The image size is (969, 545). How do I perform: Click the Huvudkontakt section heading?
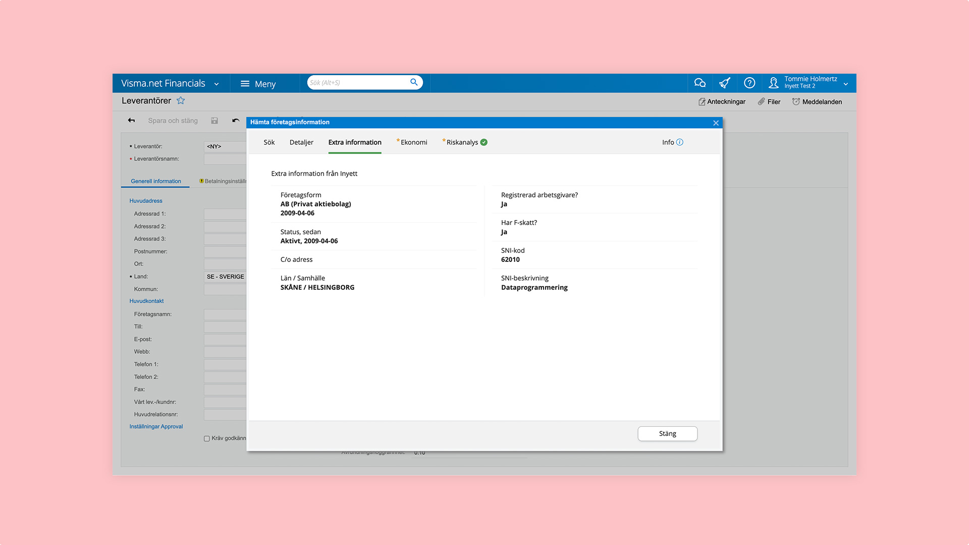(146, 301)
